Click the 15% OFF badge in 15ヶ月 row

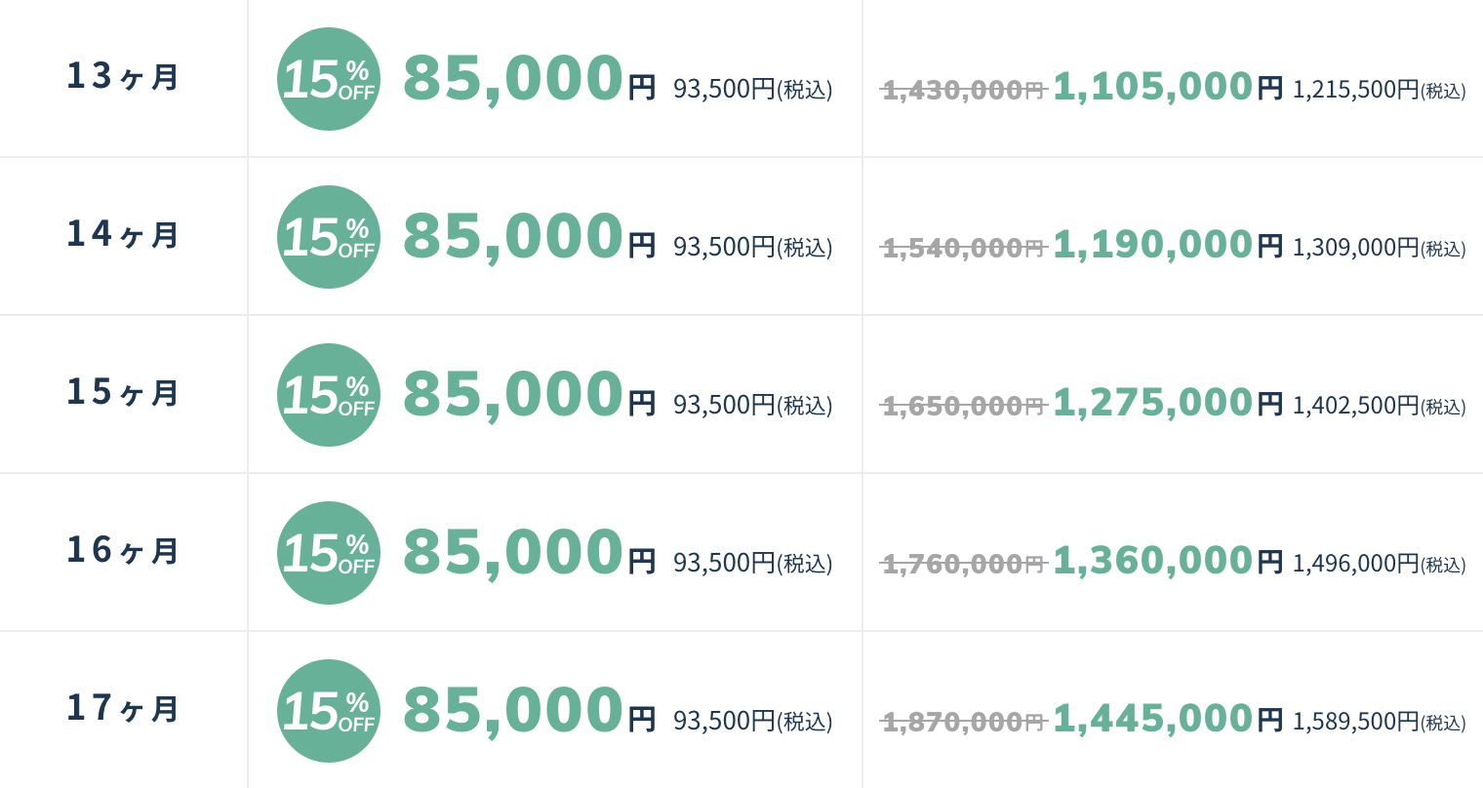[329, 395]
